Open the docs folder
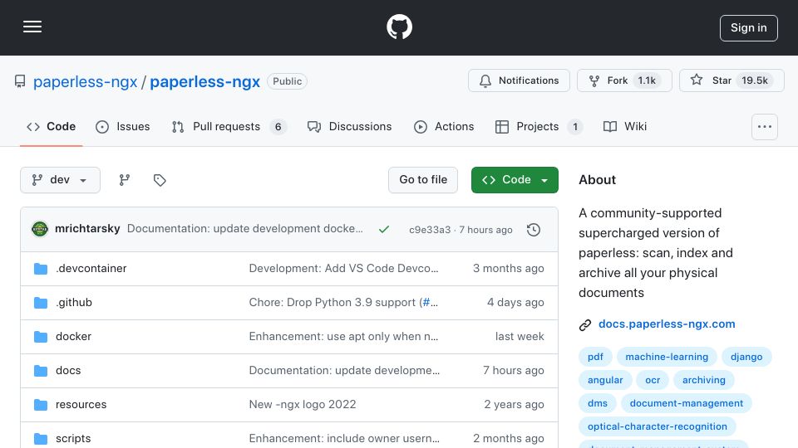This screenshot has width=798, height=448. 68,370
